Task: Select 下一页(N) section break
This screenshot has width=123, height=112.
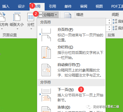Action: (x=71, y=95)
